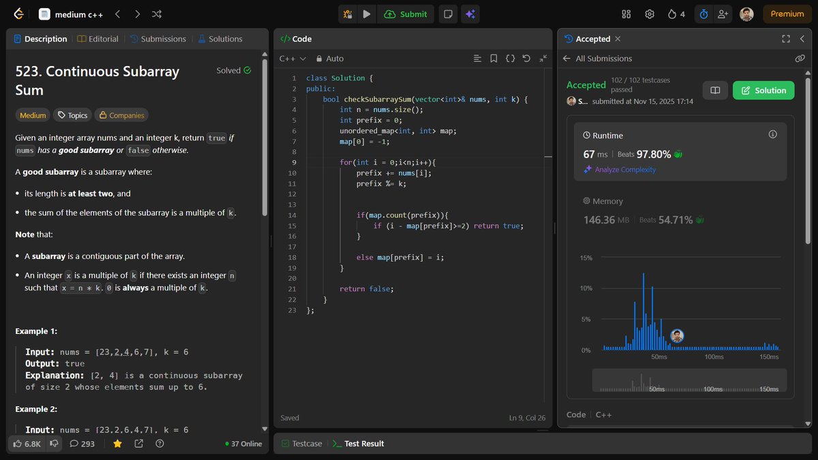
Task: Click the debugger icon beside Run
Action: click(348, 14)
